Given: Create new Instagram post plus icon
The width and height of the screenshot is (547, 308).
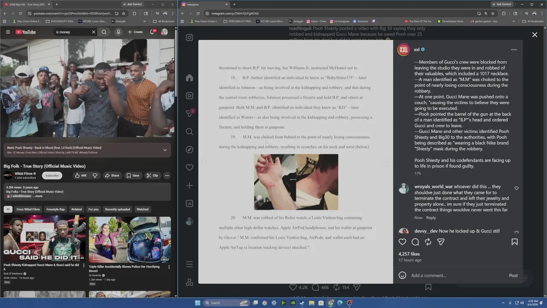Looking at the screenshot, I should [189, 186].
